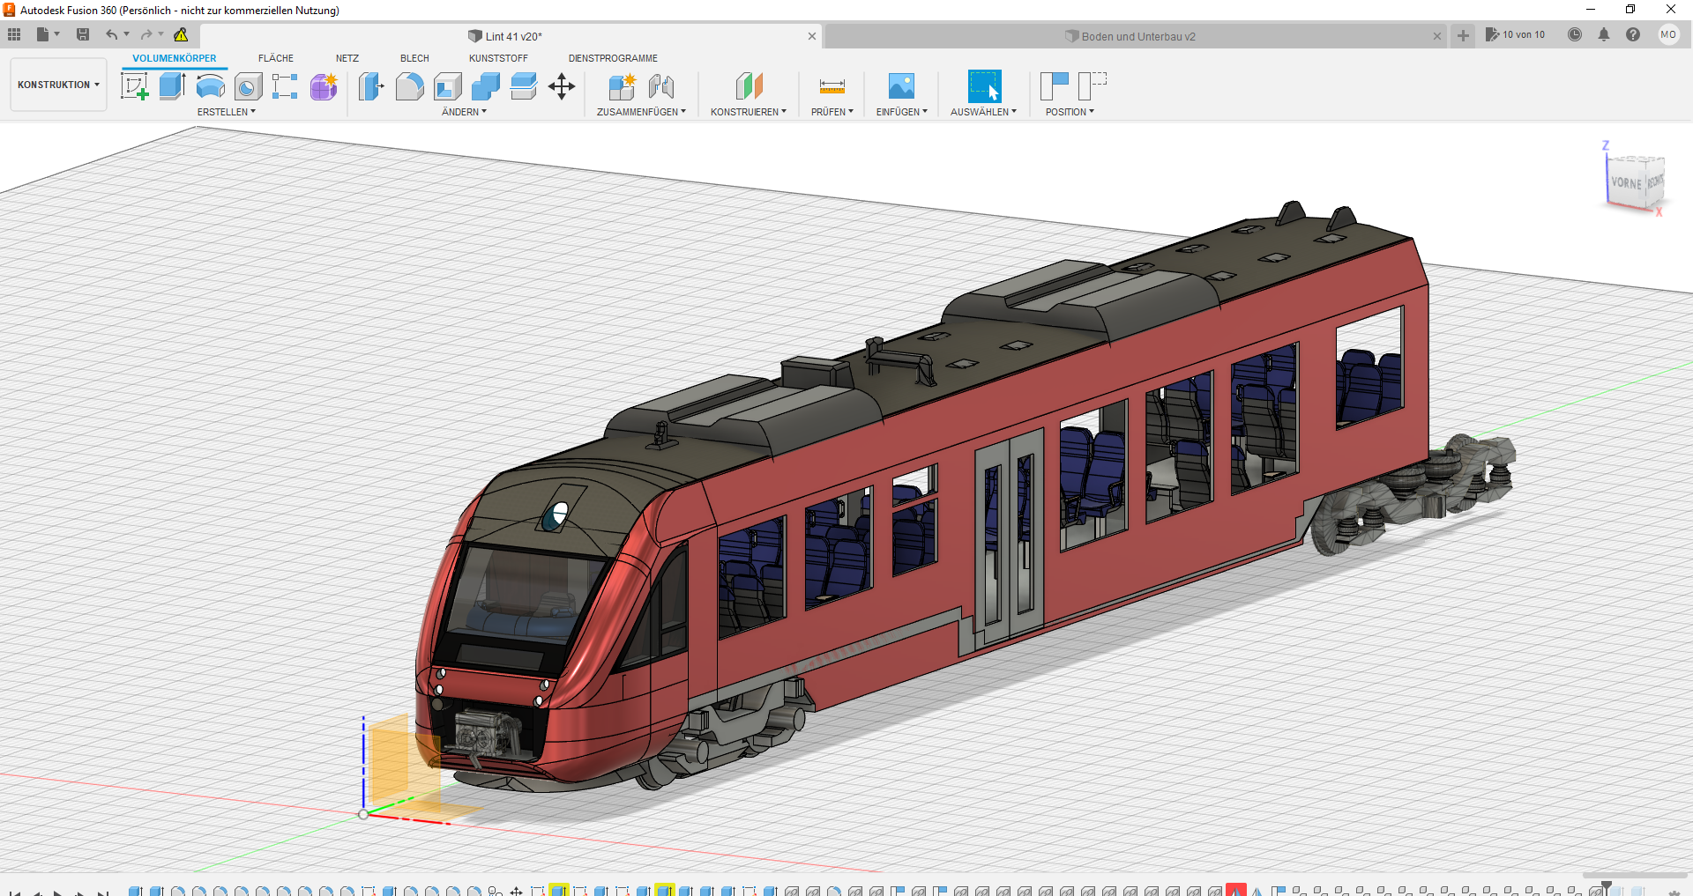The height and width of the screenshot is (896, 1693).
Task: Click the offset plane Konstruieren icon
Action: click(x=749, y=86)
